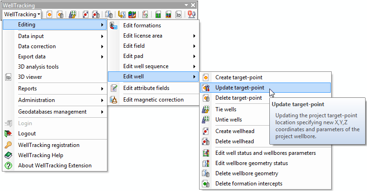Choose 3D analysis tools from the menu
367x191 pixels.
coord(39,67)
